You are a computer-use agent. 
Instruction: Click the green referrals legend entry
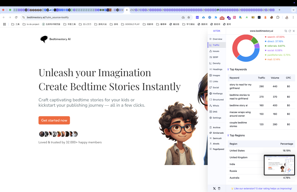pyautogui.click(x=275, y=46)
